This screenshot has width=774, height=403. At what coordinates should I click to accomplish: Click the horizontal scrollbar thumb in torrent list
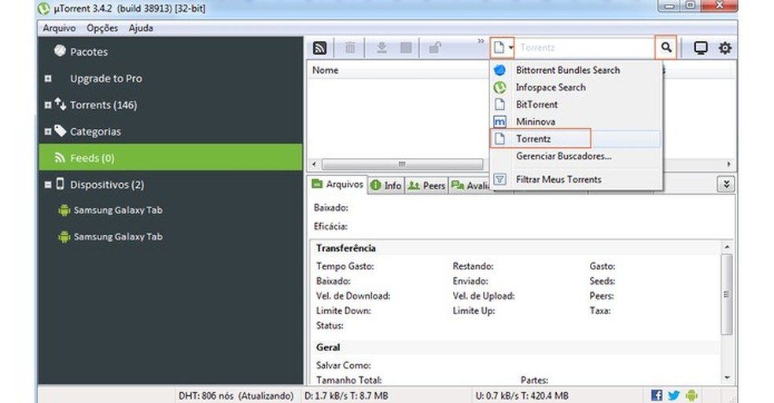pyautogui.click(x=402, y=163)
